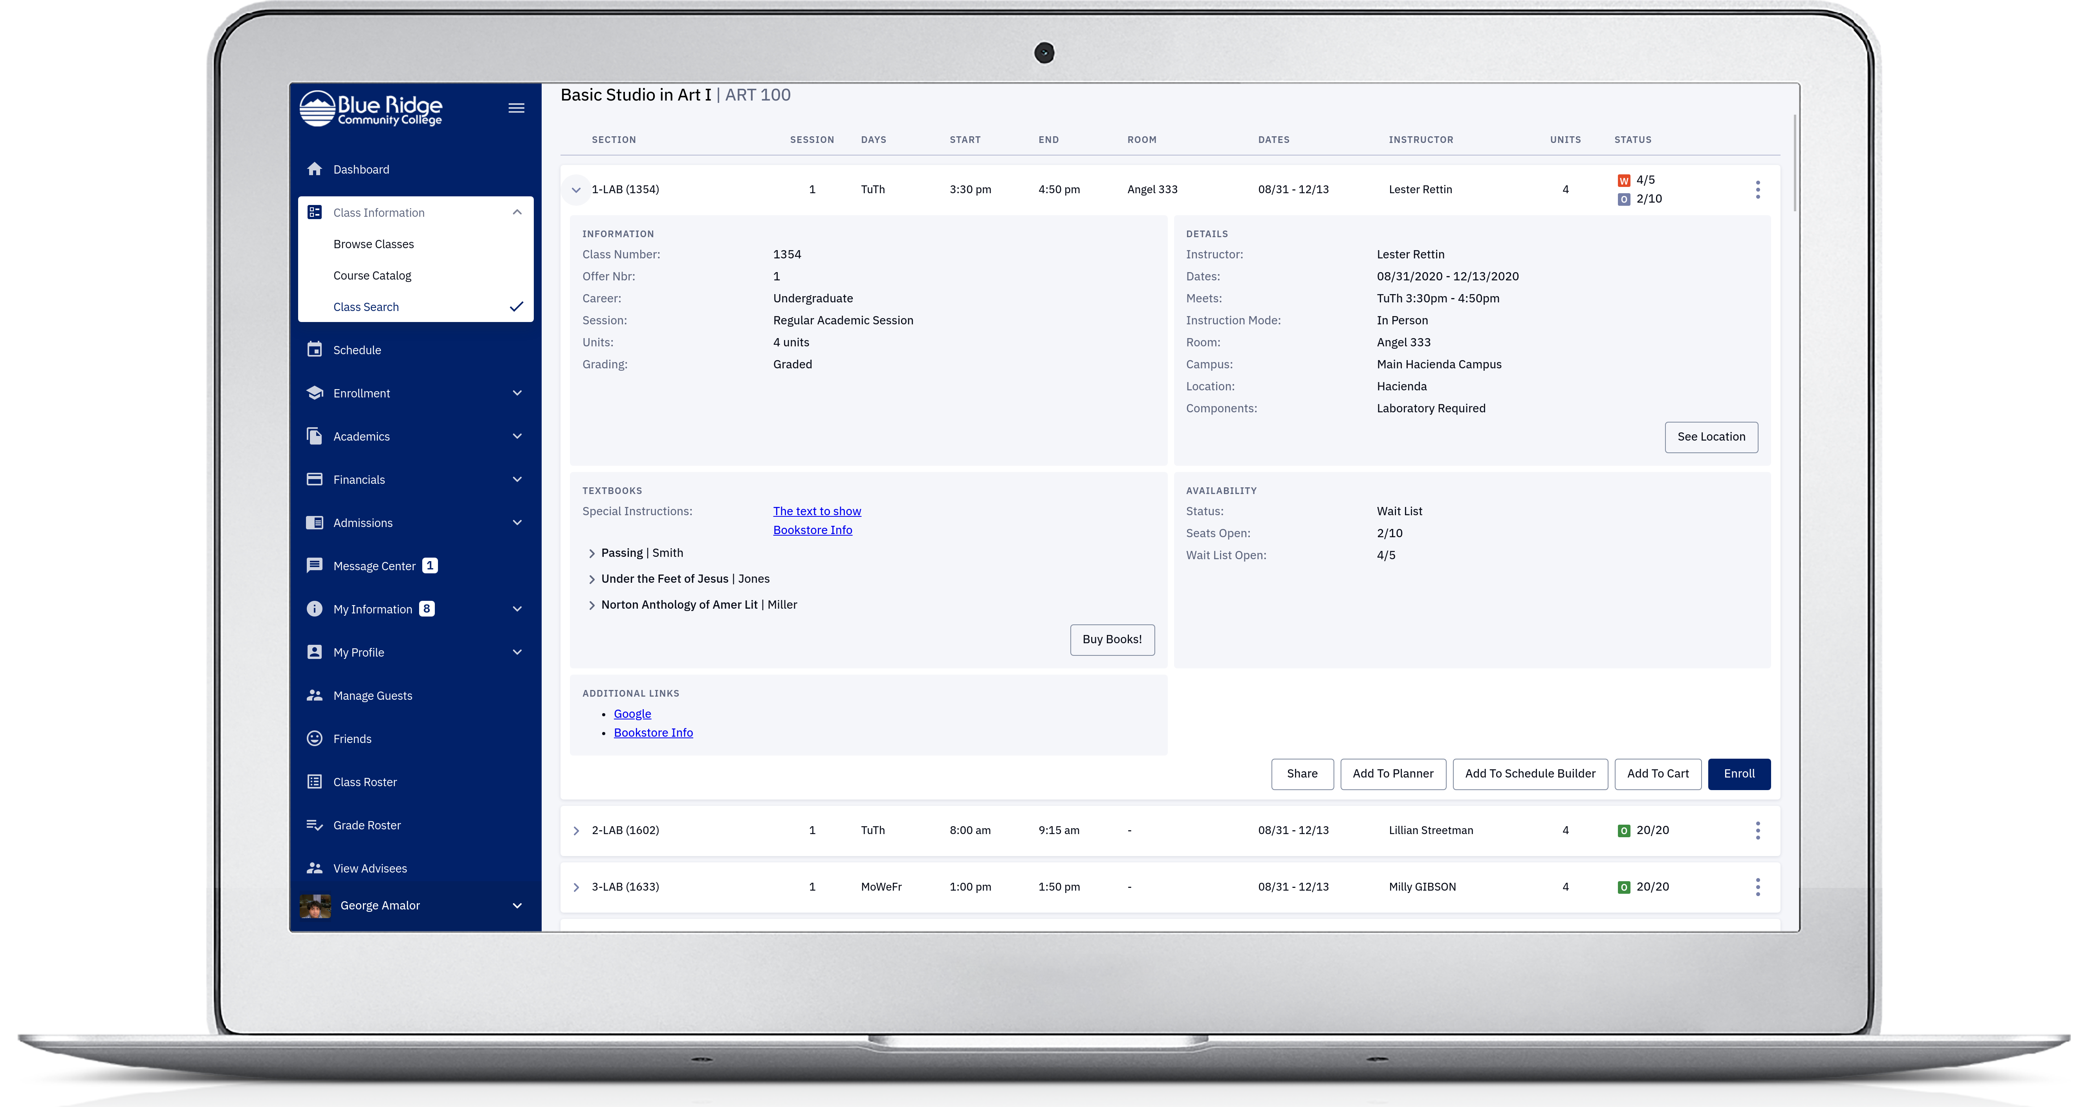Expand the 3-LAB (1633) section row

pyautogui.click(x=576, y=887)
